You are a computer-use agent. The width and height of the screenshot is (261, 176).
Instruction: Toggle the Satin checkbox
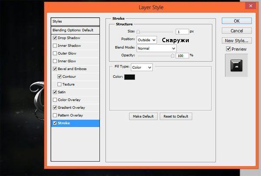(x=55, y=92)
